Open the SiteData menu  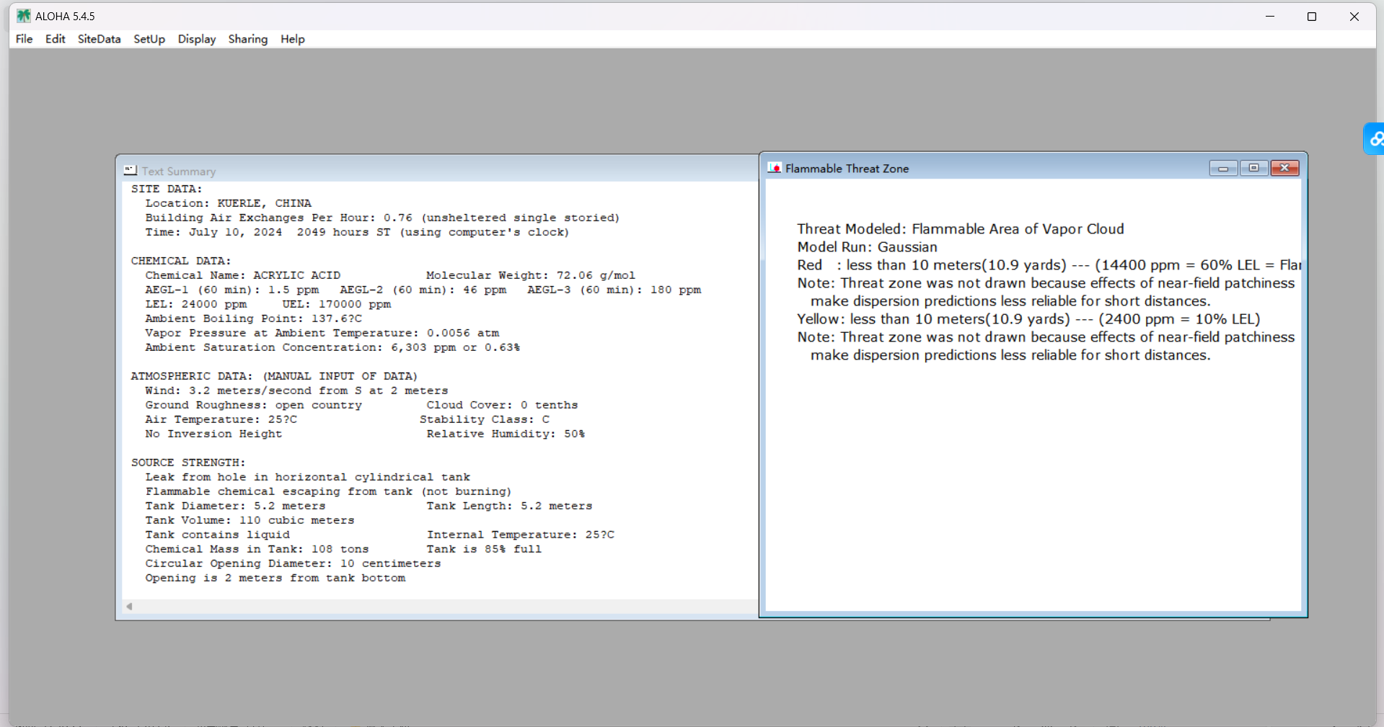coord(99,39)
